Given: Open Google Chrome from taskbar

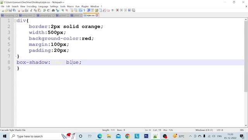Looking at the screenshot, I should [x=127, y=136].
